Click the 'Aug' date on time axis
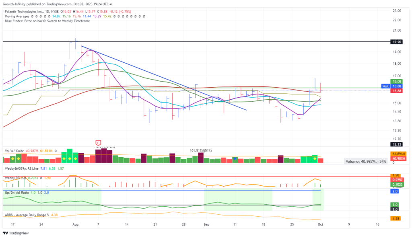The height and width of the screenshot is (238, 412). pyautogui.click(x=75, y=224)
